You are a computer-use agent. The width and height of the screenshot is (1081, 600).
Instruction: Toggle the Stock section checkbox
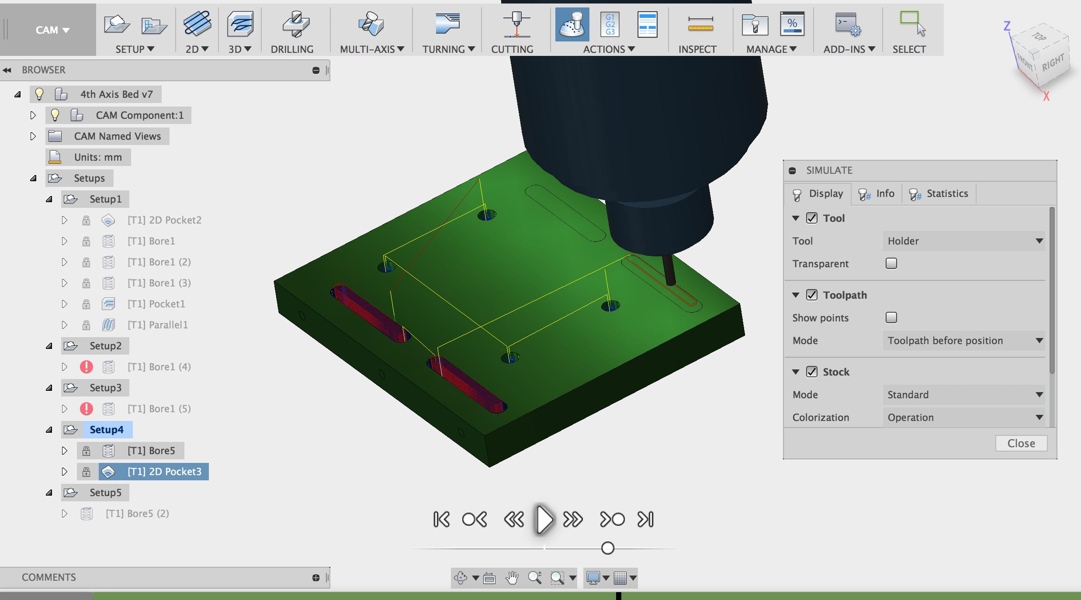[x=812, y=372]
